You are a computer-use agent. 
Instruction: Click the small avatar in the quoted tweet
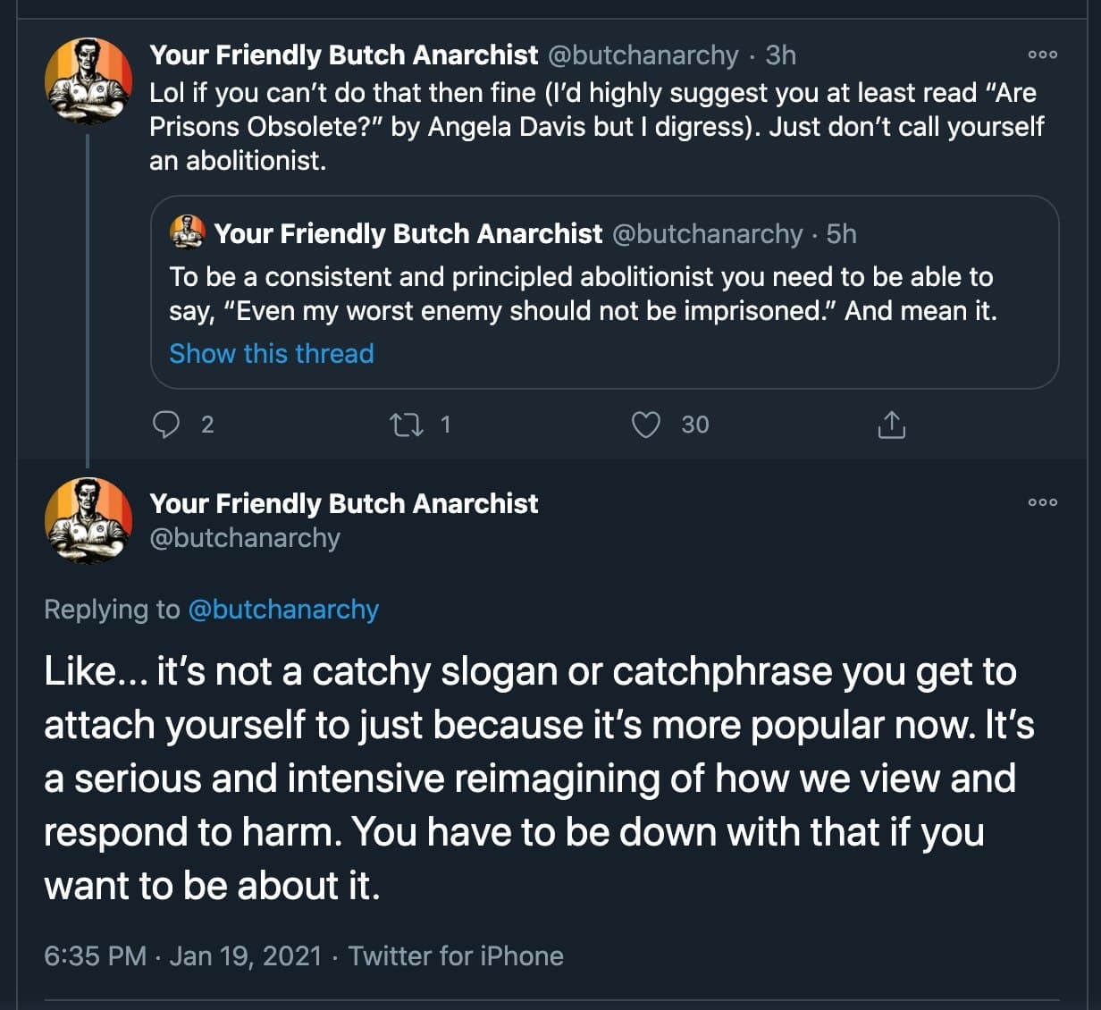[188, 233]
